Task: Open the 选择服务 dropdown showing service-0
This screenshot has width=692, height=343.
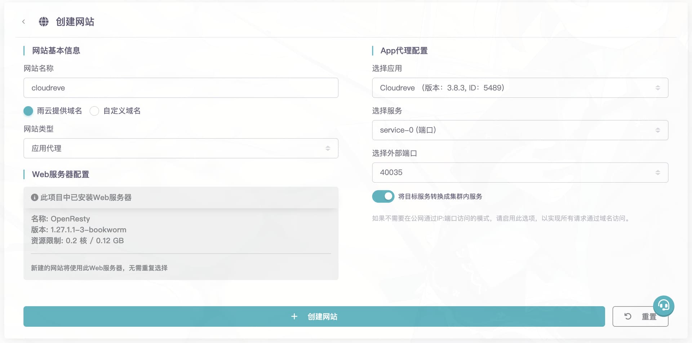Action: point(520,130)
